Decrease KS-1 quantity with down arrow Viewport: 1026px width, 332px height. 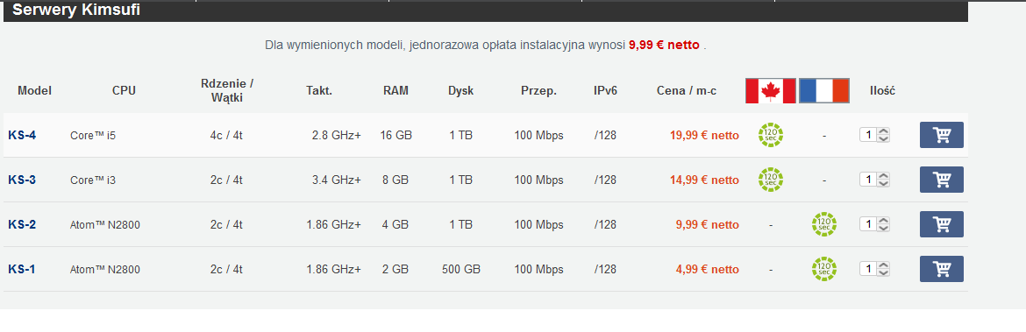[x=883, y=272]
